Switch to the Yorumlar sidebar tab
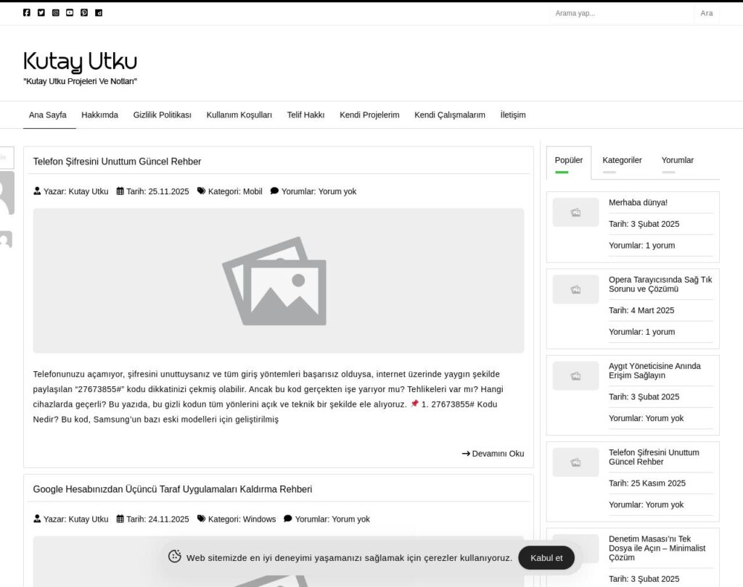This screenshot has height=587, width=743. click(x=677, y=160)
